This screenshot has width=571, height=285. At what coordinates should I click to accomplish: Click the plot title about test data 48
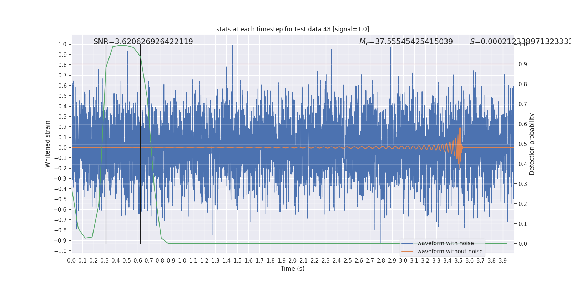(x=293, y=29)
